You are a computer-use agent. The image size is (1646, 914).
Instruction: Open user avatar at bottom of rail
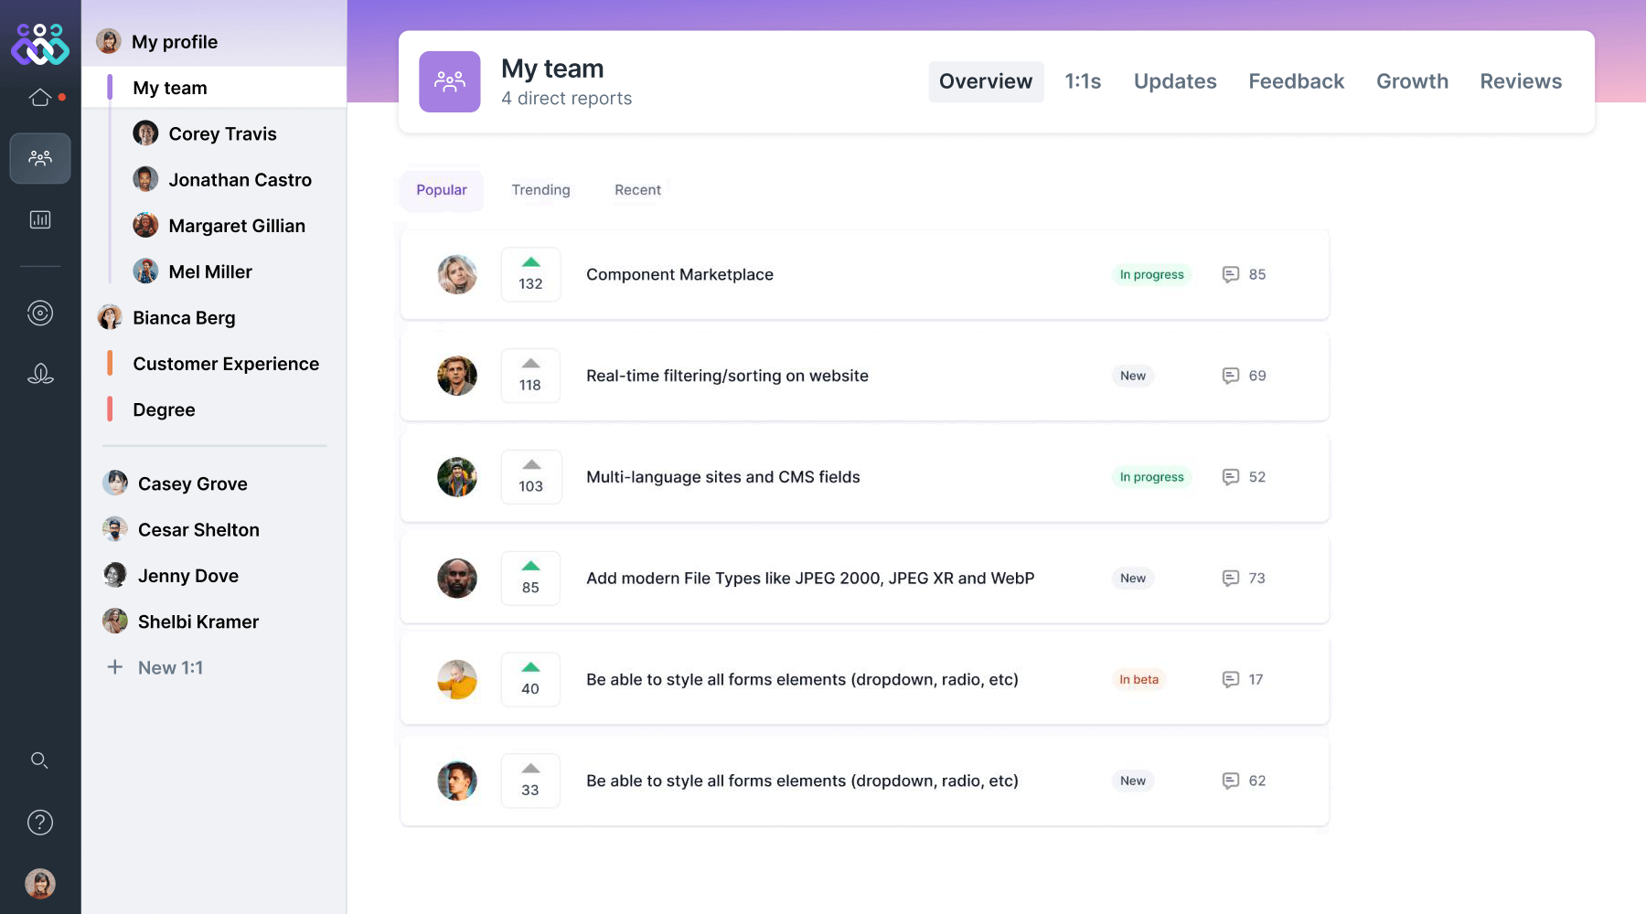click(x=40, y=883)
